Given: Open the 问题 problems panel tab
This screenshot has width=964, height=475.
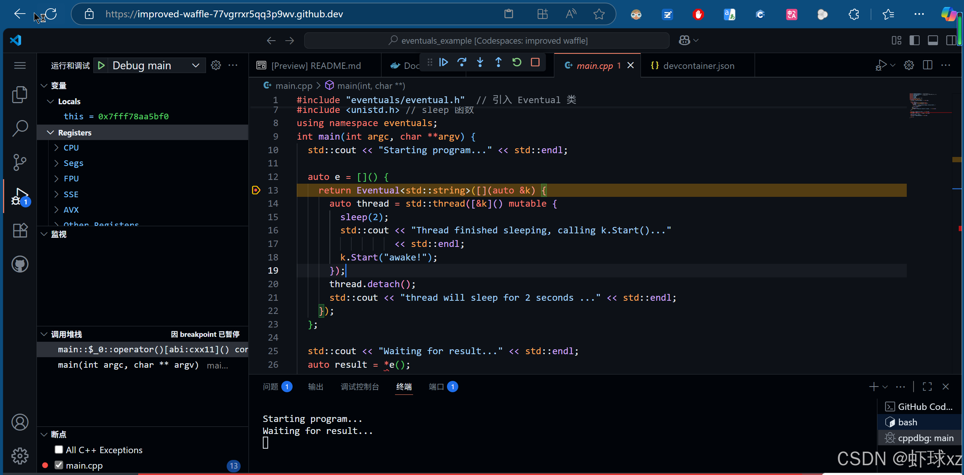Looking at the screenshot, I should tap(277, 387).
